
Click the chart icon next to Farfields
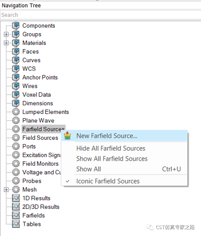(16, 215)
